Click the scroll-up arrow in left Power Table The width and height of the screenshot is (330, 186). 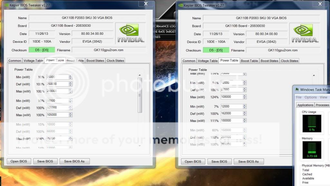(x=140, y=75)
